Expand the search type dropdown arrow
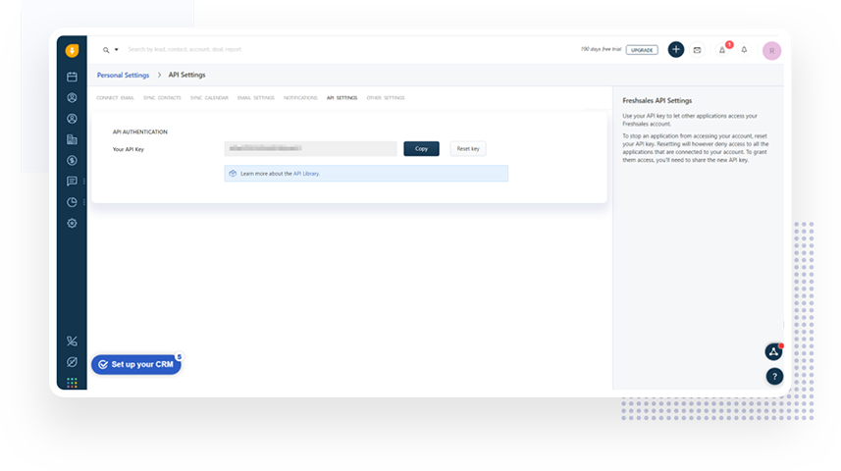The height and width of the screenshot is (471, 841). [x=117, y=49]
